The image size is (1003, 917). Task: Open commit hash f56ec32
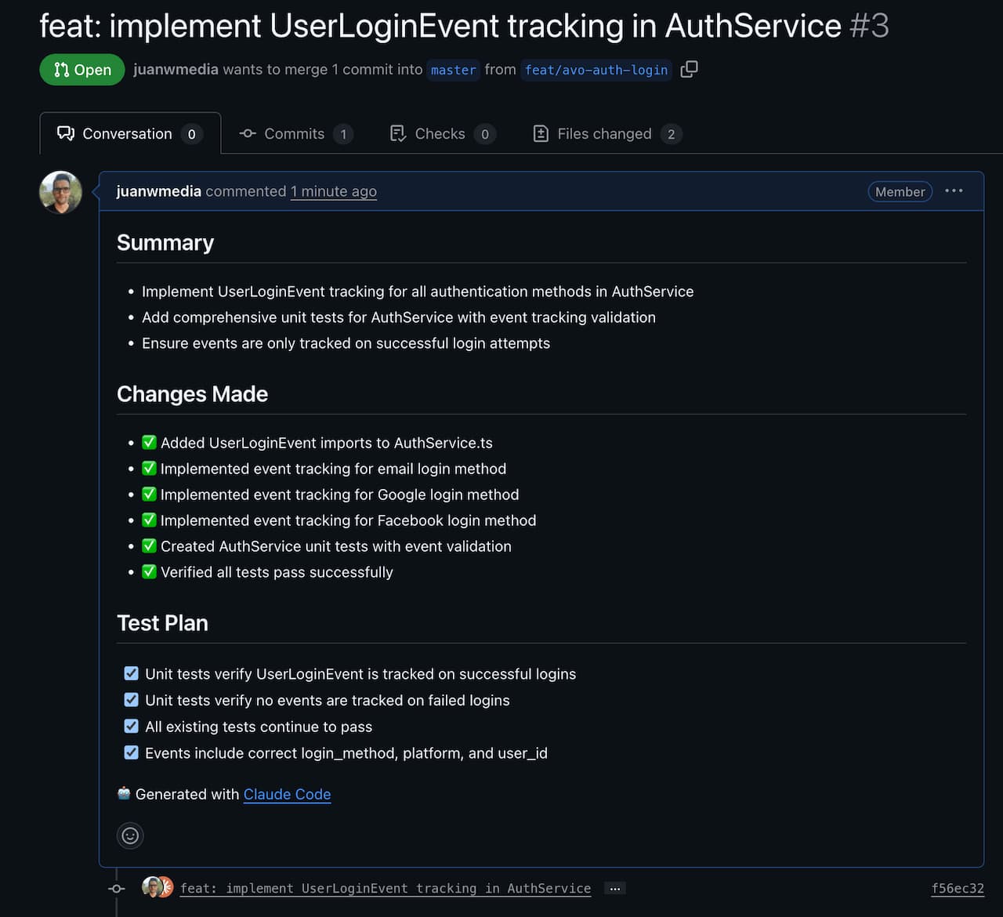[x=957, y=888]
